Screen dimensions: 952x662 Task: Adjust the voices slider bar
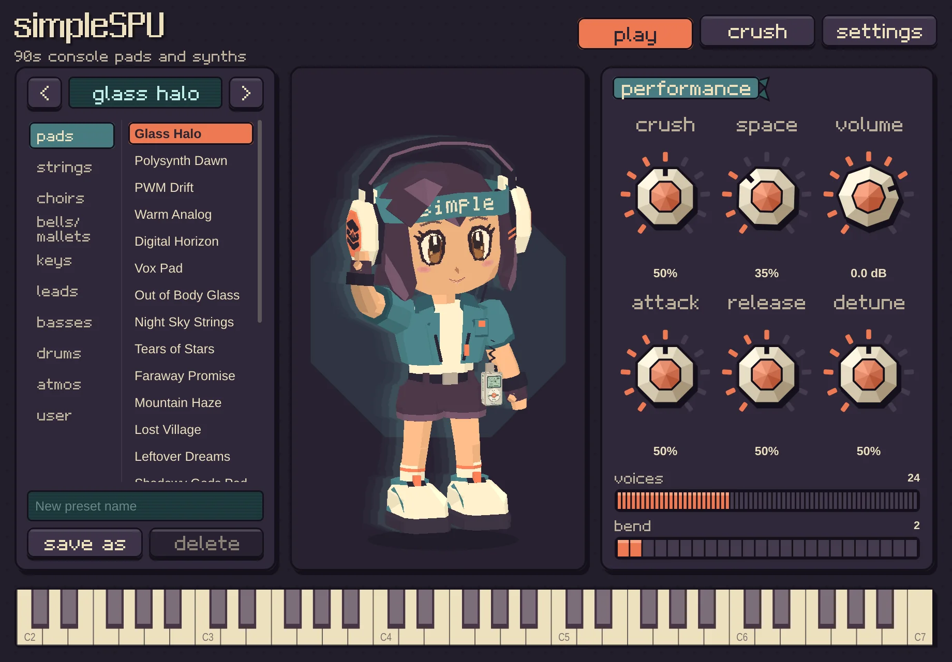pos(767,501)
